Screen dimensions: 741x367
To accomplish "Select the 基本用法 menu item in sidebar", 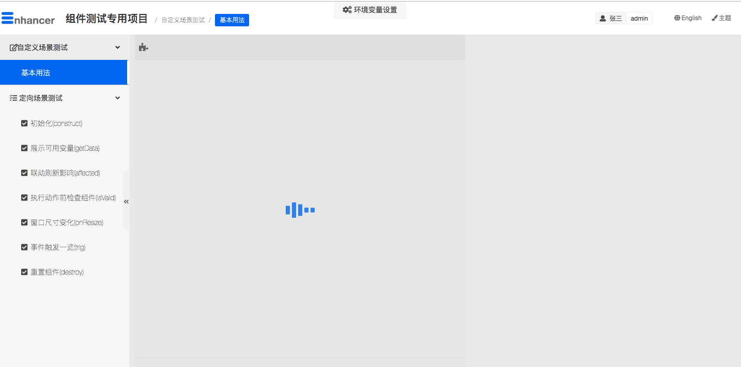I will pyautogui.click(x=36, y=73).
